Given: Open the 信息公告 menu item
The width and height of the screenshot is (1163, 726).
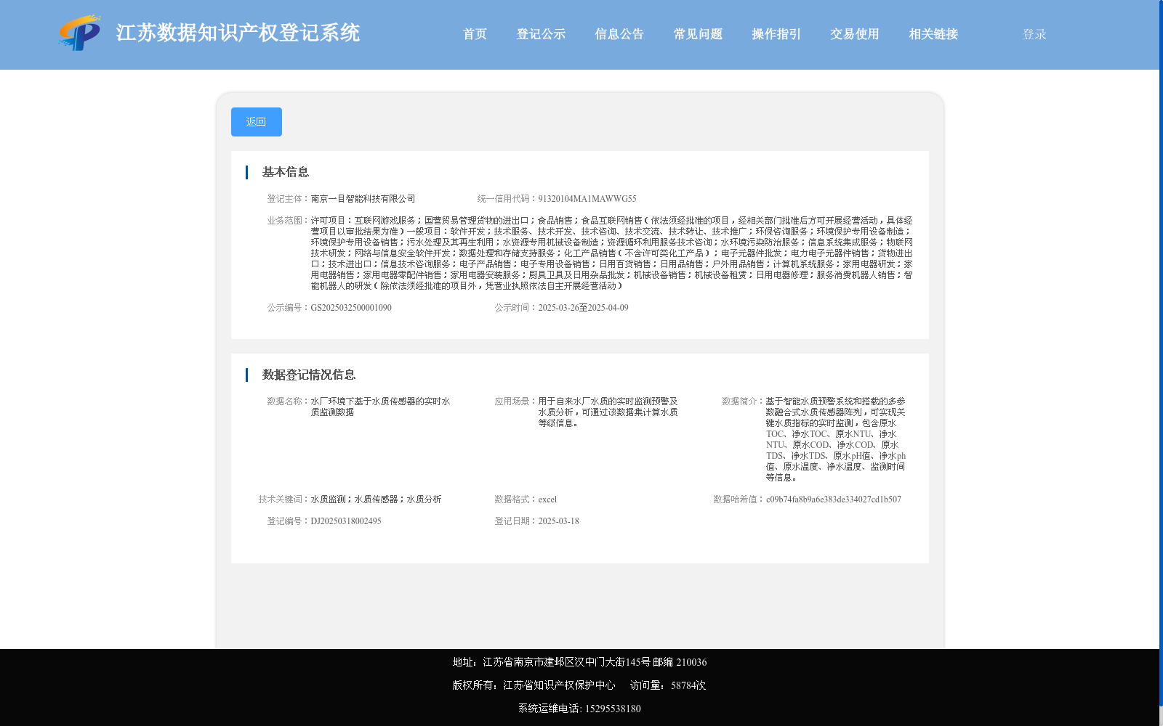Looking at the screenshot, I should click(619, 34).
